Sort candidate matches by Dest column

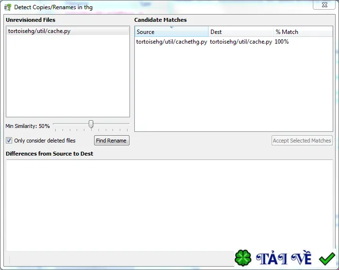click(x=241, y=32)
